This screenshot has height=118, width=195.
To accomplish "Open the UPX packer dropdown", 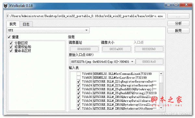I will tap(48, 30).
